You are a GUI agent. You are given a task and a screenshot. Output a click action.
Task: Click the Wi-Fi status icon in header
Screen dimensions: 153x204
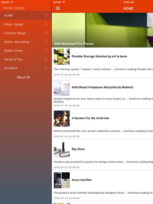(x=64, y=2)
